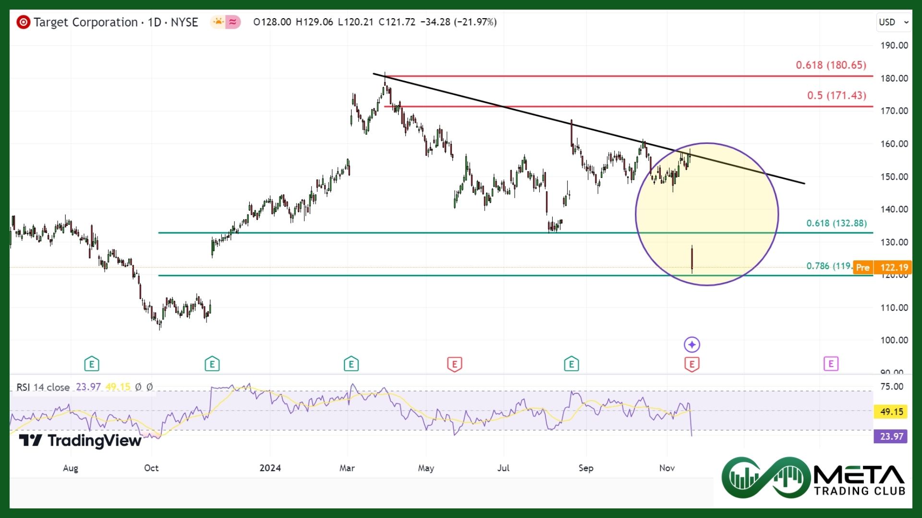Click the RSI value 23.97 in legend
This screenshot has width=922, height=518.
click(88, 387)
